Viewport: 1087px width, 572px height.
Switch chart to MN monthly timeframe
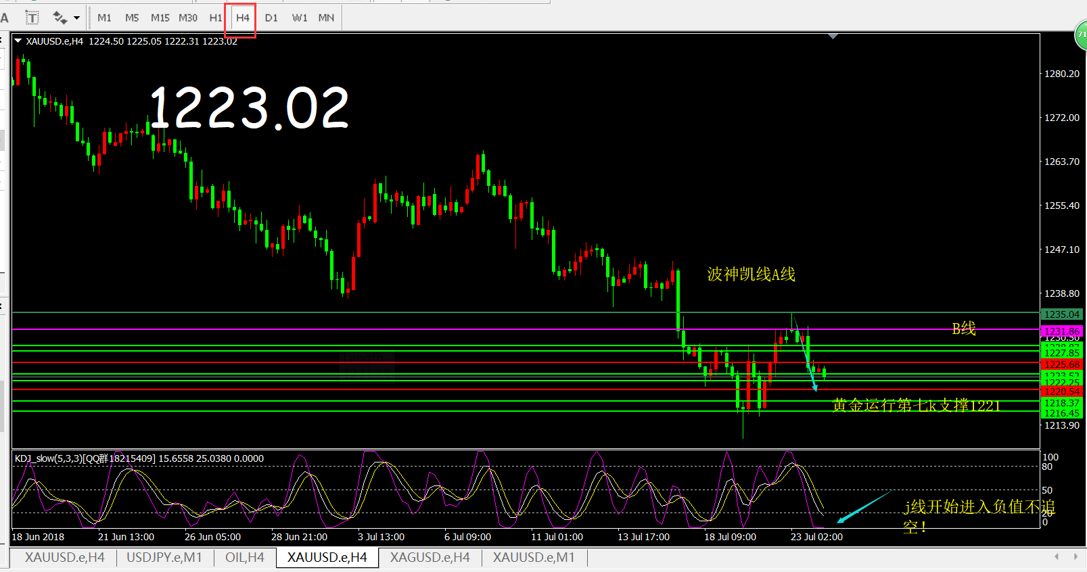(326, 18)
